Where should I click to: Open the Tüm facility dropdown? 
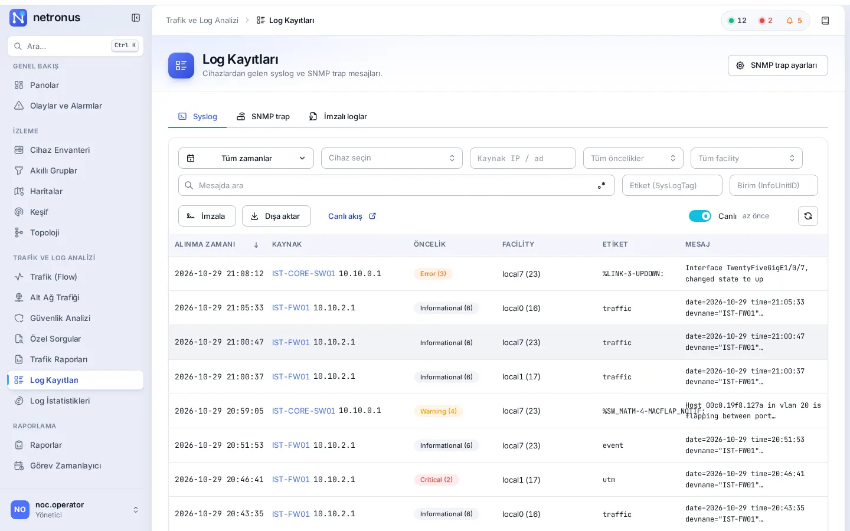(747, 158)
